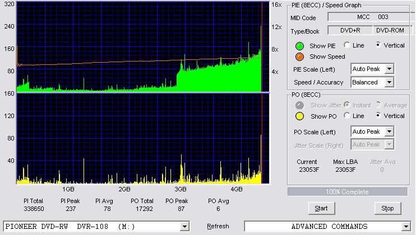The width and height of the screenshot is (416, 235).
Task: Toggle the yellow Show PO indicator
Action: click(x=299, y=116)
